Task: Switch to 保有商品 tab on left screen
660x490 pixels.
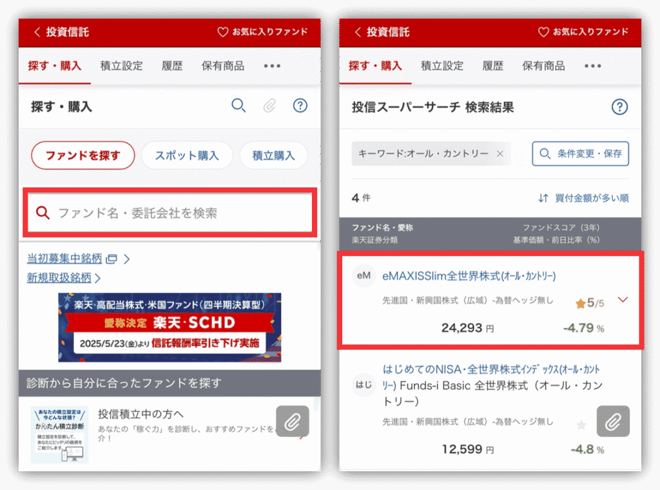Action: click(223, 66)
